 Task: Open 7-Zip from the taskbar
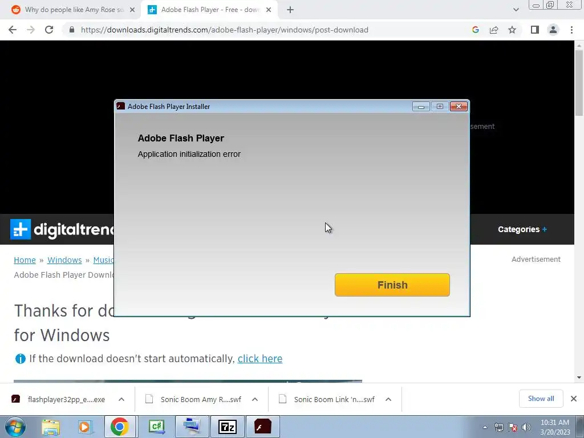pyautogui.click(x=228, y=427)
